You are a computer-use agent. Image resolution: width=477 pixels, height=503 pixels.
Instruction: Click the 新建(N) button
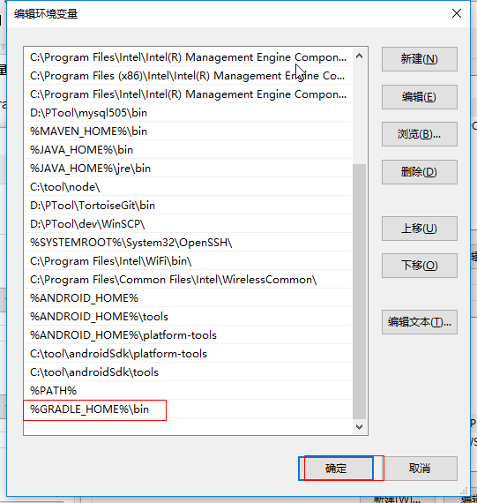pos(420,59)
